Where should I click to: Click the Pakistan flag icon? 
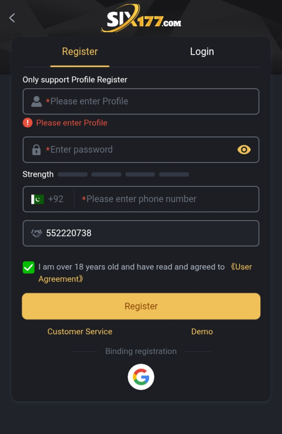coord(37,199)
